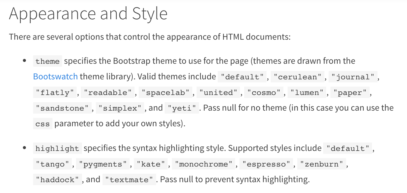Open the Bootswatch theme library link
Viewport: 407px width, 193px height.
[55, 76]
